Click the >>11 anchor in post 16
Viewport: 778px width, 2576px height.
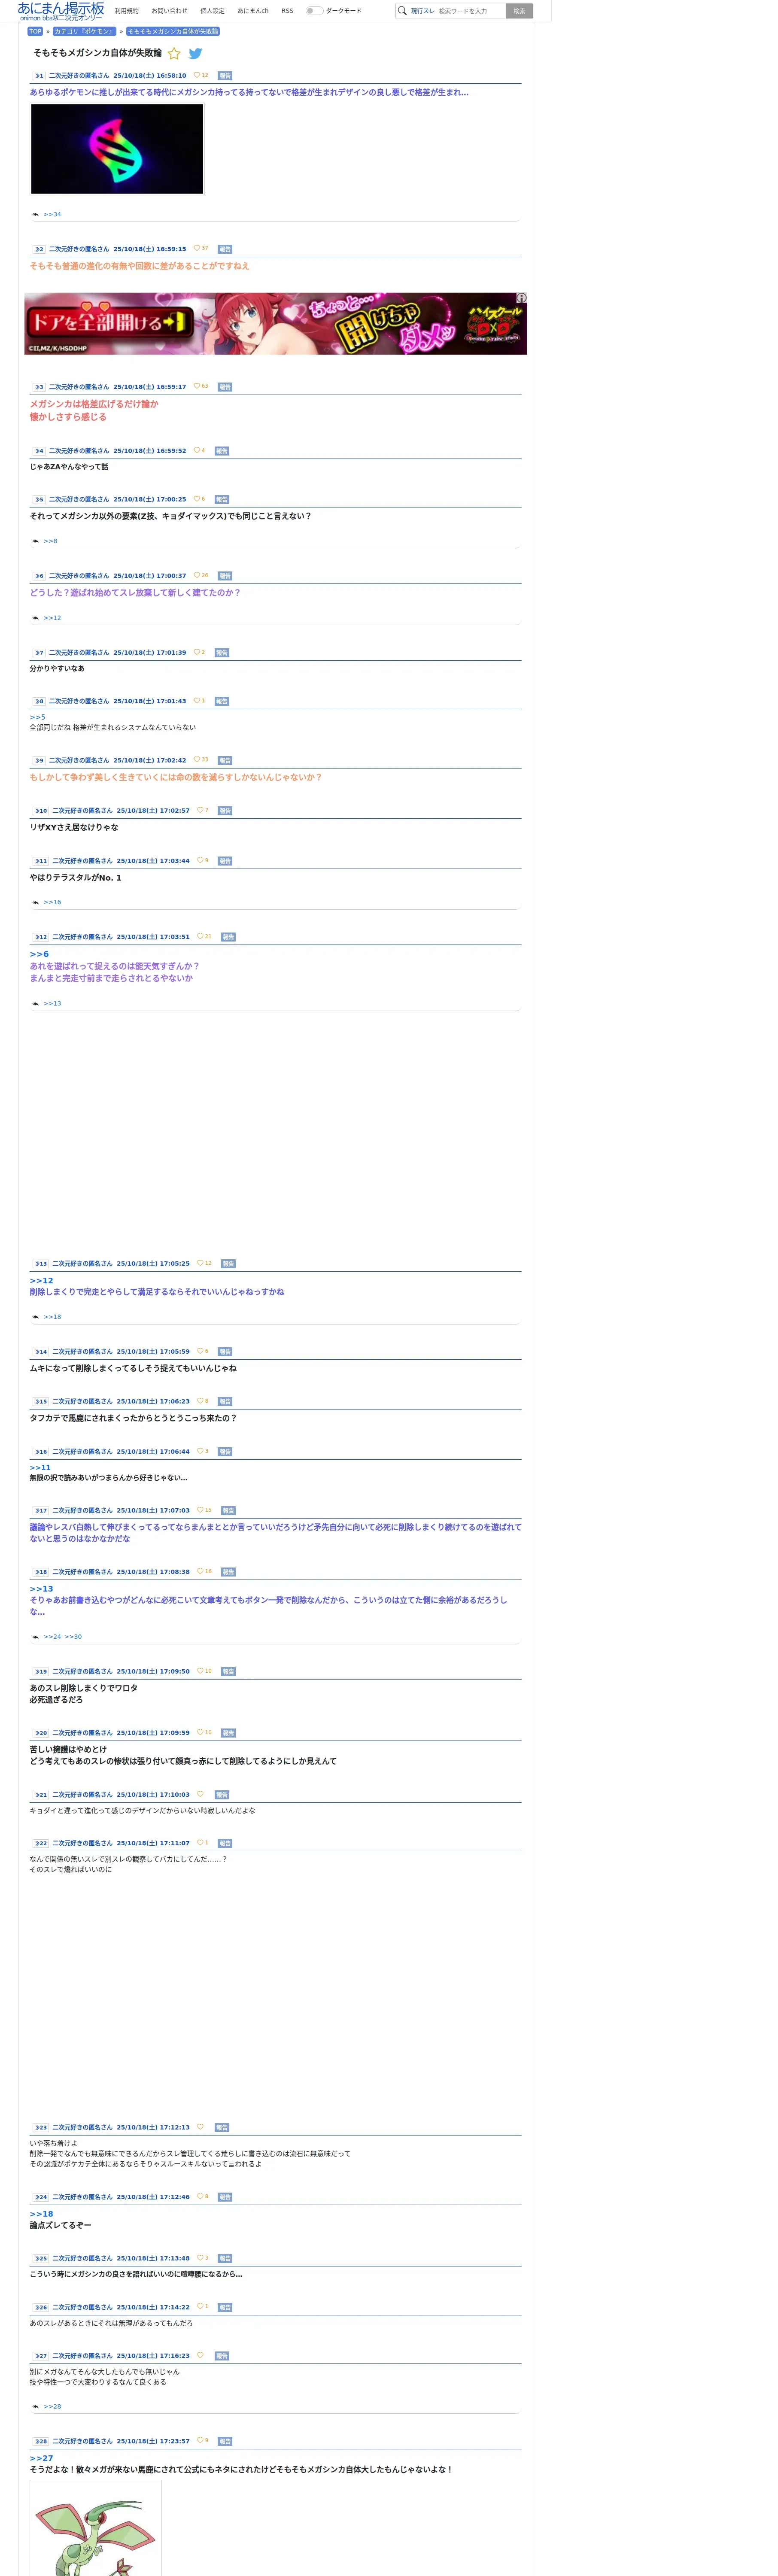point(40,1468)
